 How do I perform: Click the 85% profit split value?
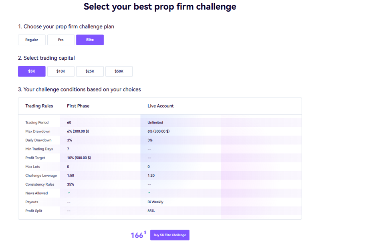pyautogui.click(x=151, y=211)
